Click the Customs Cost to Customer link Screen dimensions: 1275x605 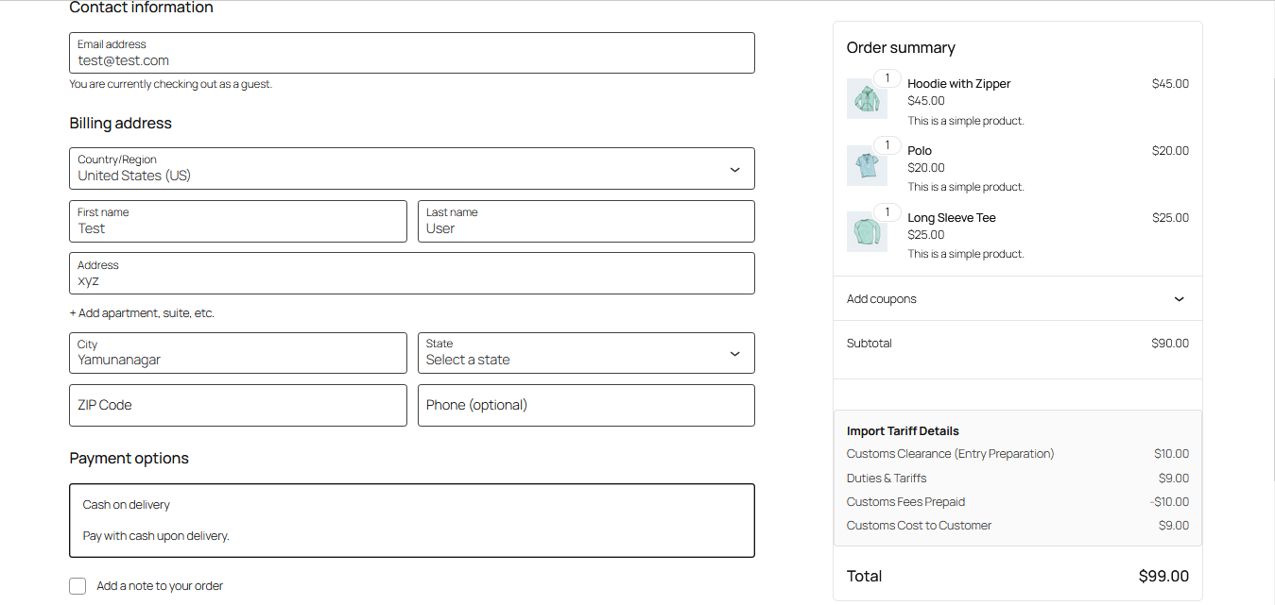(x=919, y=525)
